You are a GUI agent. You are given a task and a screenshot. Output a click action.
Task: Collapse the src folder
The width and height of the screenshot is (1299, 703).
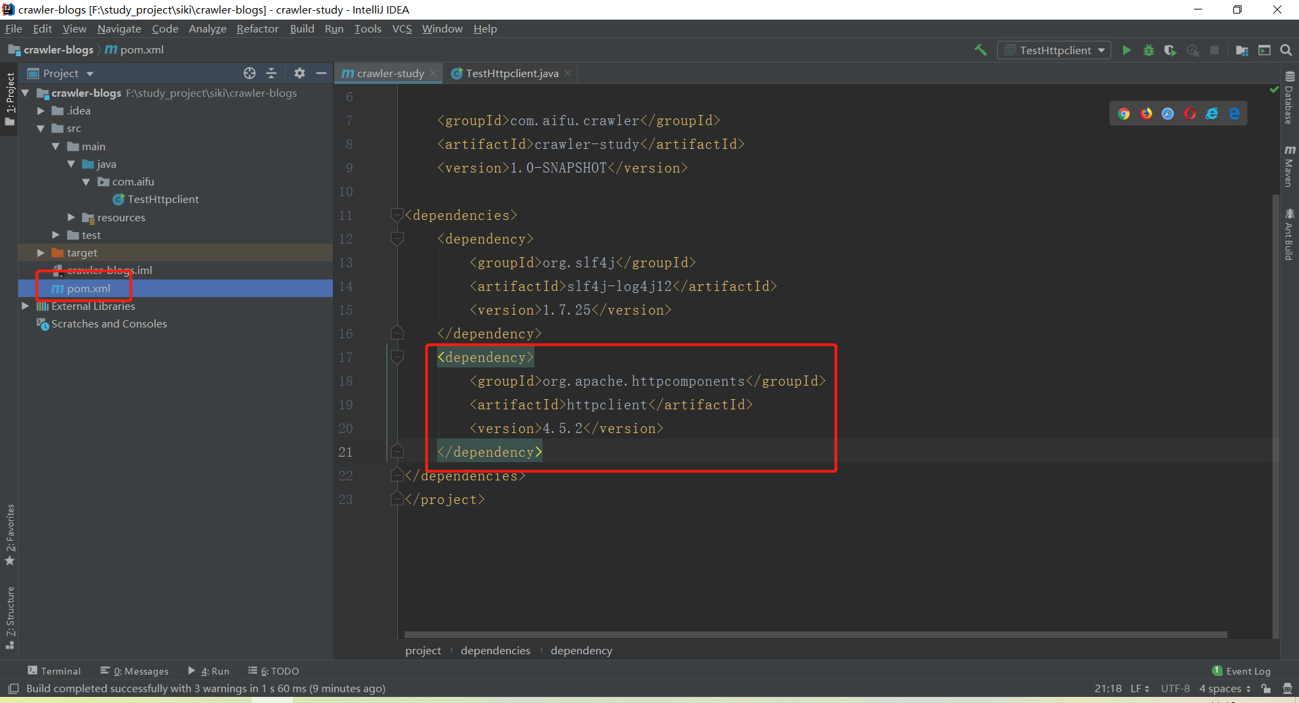(41, 129)
